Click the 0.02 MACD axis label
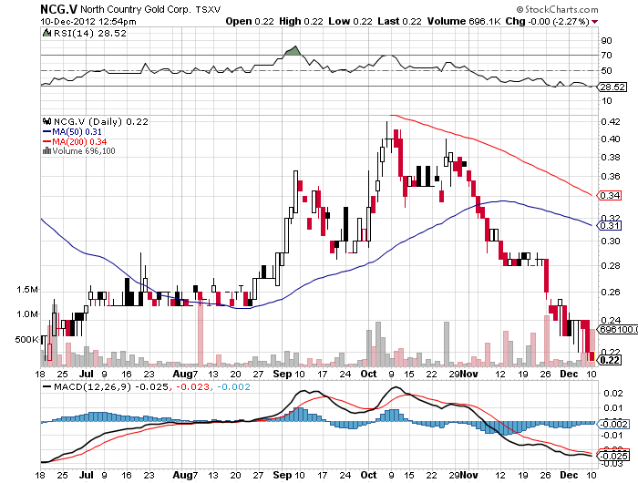Screen dimensions: 638x483 click(x=612, y=393)
